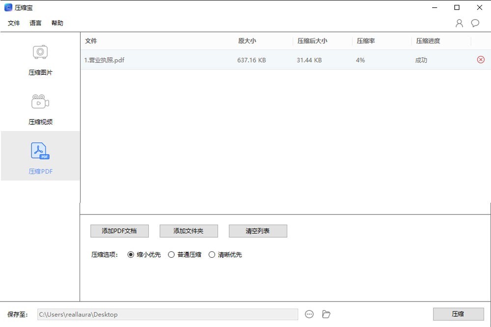491x327 pixels.
Task: Open the 语言 menu
Action: pos(35,23)
